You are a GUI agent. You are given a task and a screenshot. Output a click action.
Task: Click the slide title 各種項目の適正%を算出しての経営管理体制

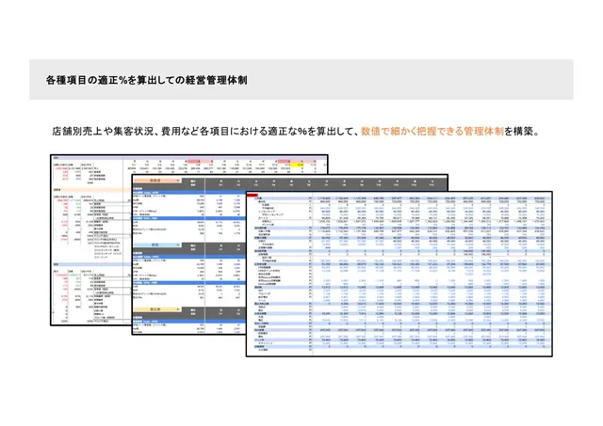[147, 80]
